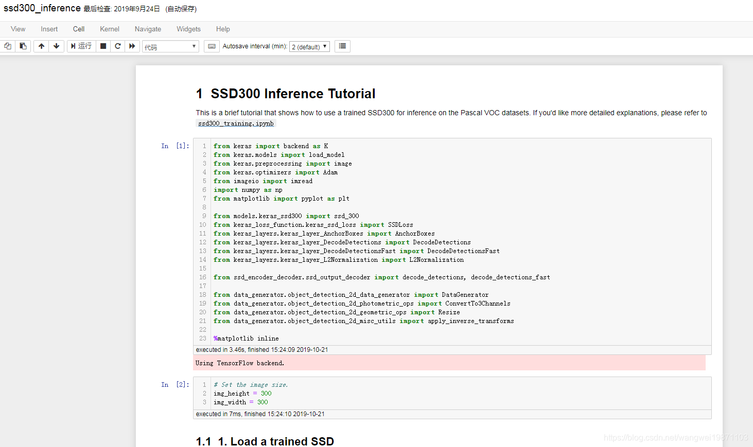Image resolution: width=753 pixels, height=447 pixels.
Task: Run the cell with the 运行 button
Action: coord(81,46)
